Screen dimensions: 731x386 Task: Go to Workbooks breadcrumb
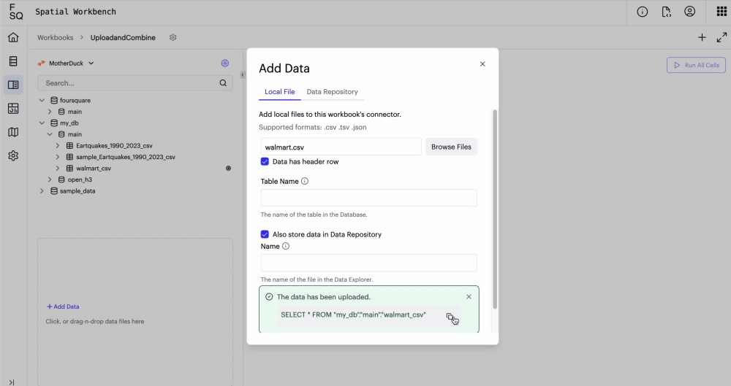pos(55,38)
